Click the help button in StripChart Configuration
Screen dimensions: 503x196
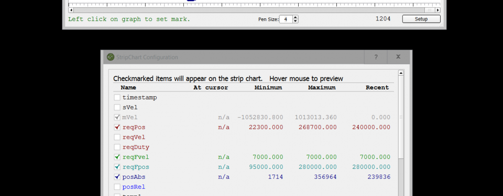[x=376, y=57]
